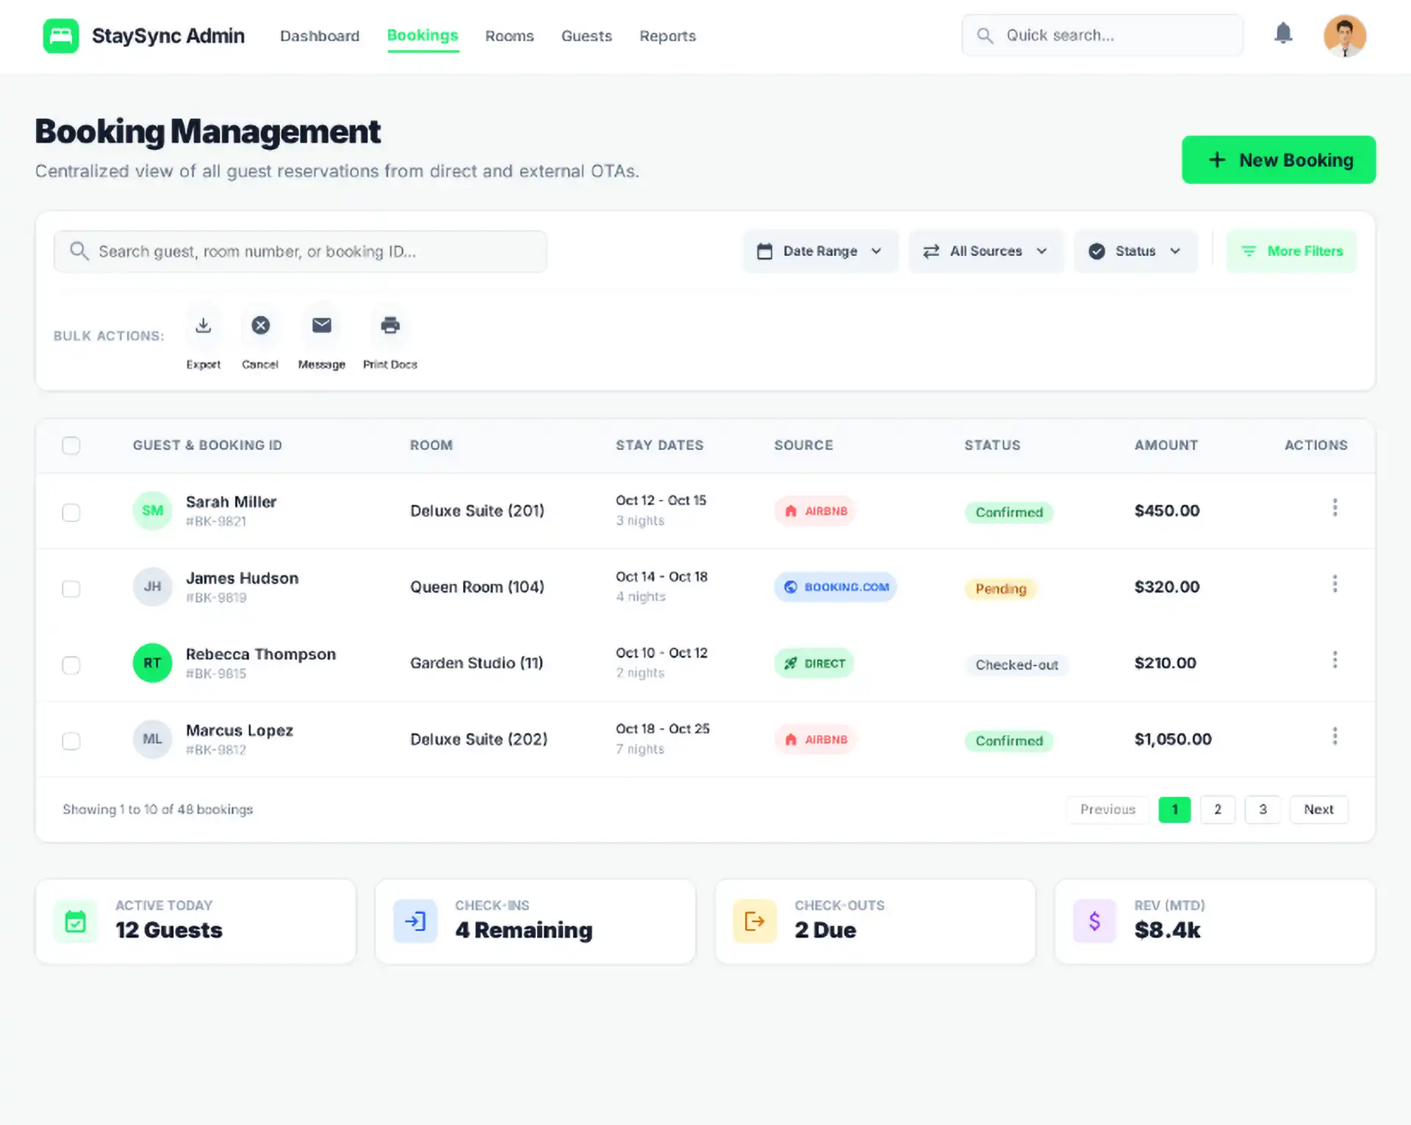Click the New Booking button
Image resolution: width=1411 pixels, height=1125 pixels.
tap(1278, 160)
